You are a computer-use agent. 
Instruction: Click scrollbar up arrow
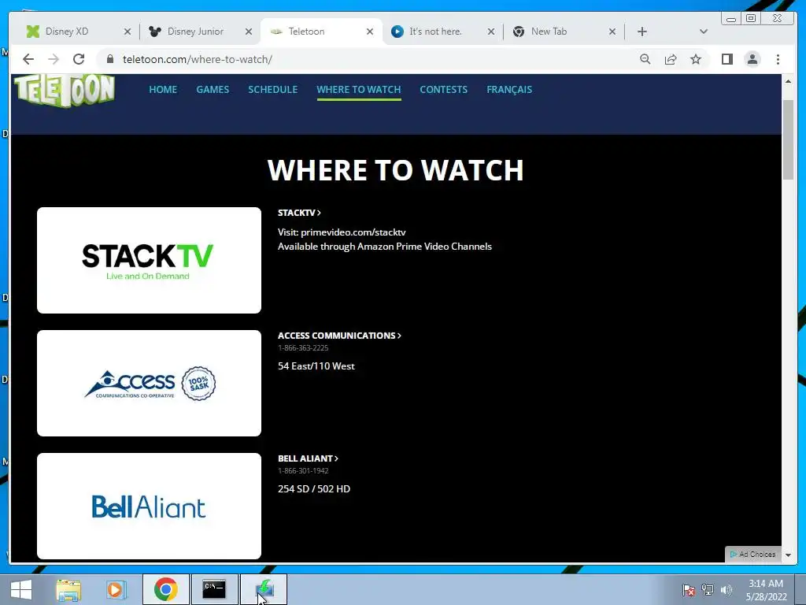click(788, 81)
